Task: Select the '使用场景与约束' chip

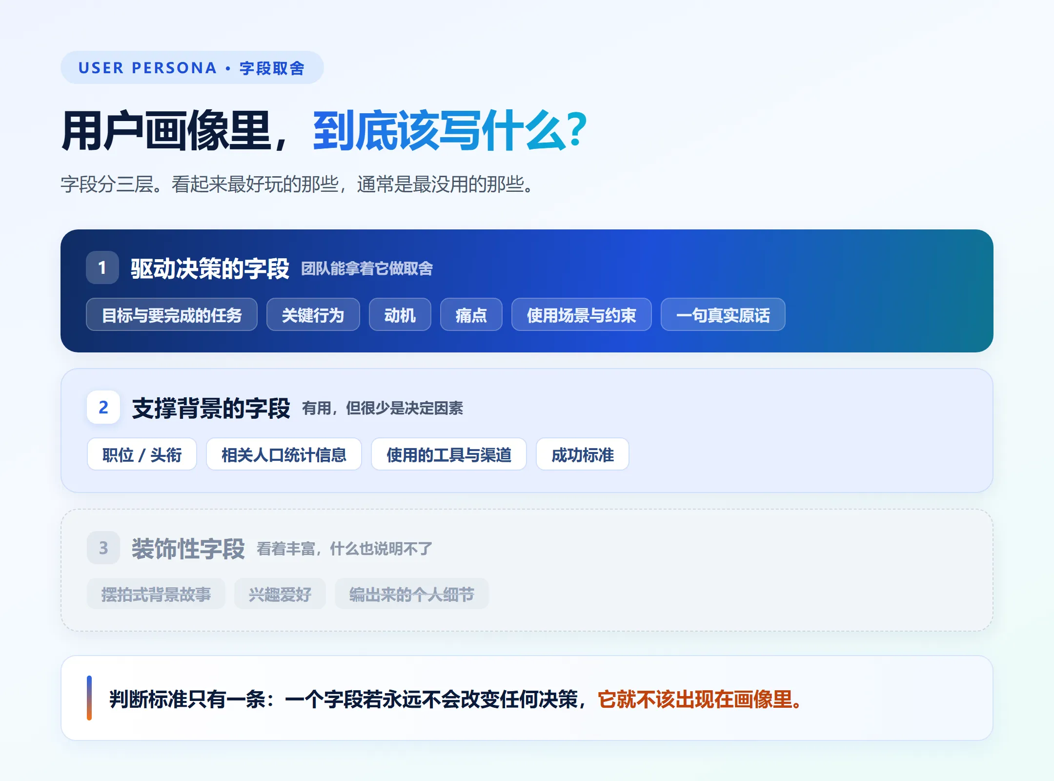Action: [x=582, y=315]
